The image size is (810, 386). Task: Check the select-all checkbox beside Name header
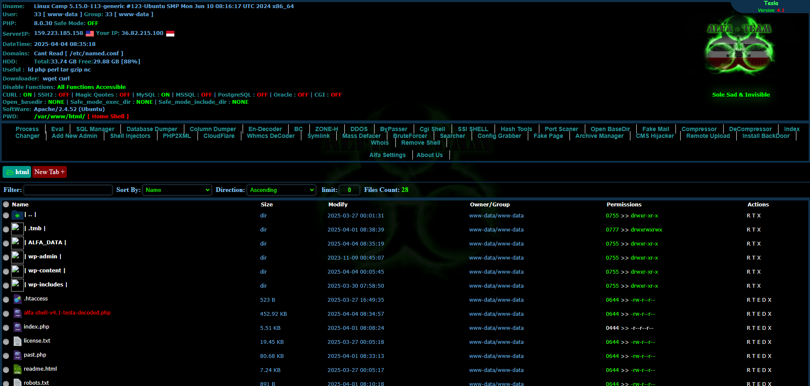(6, 205)
